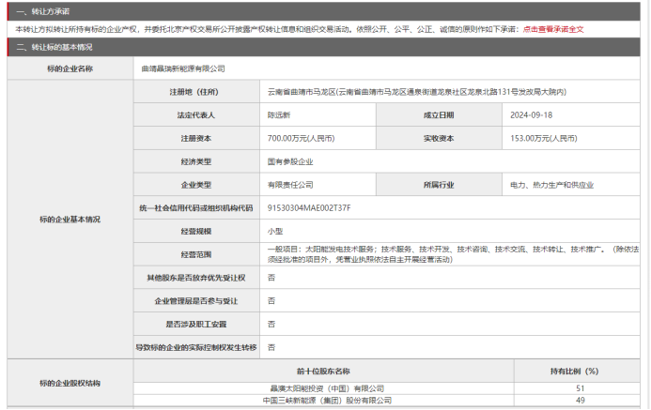Select shareholder 晶澳太阳能投资（中国）有限公司
This screenshot has height=410, width=651.
[x=327, y=388]
